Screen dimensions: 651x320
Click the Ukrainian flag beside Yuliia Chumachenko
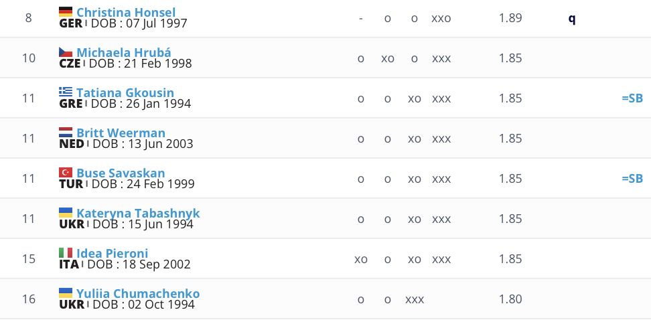point(66,293)
